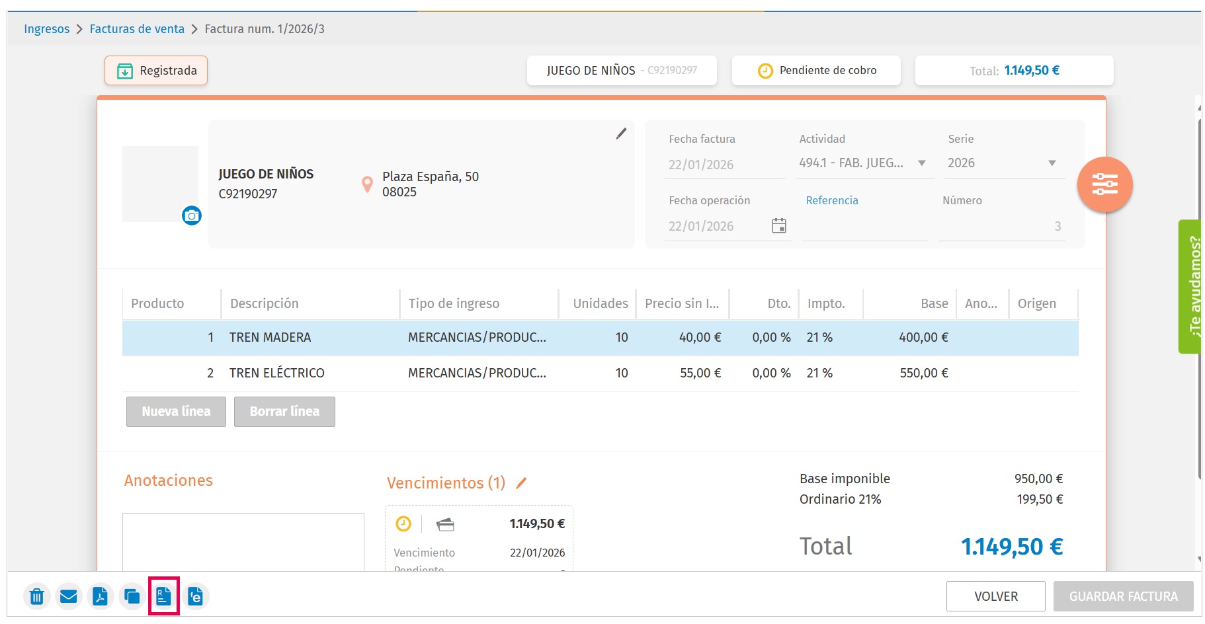The image size is (1205, 624).
Task: Duplicate the invoice using the copy icon
Action: (132, 596)
